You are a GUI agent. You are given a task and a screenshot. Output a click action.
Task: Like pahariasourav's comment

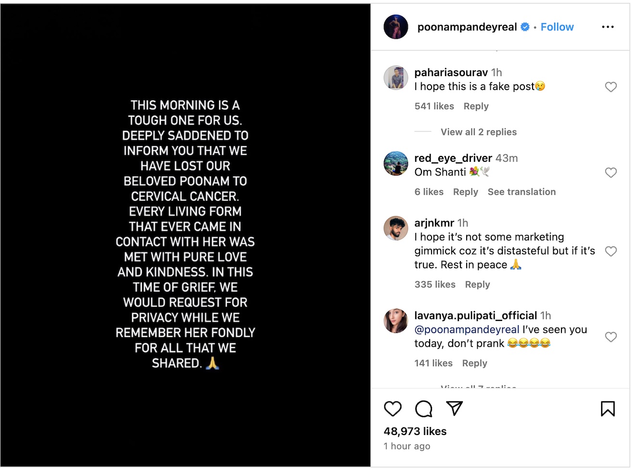[x=611, y=87]
